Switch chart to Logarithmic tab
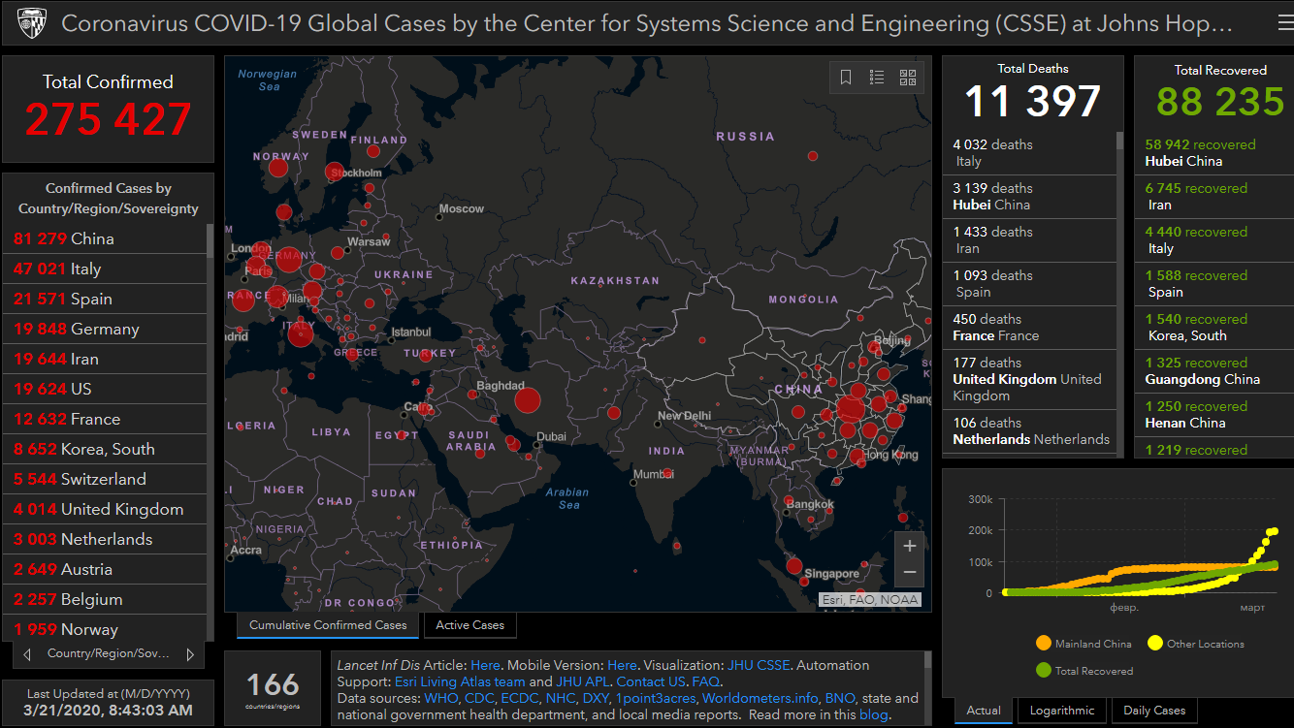Image resolution: width=1294 pixels, height=728 pixels. (x=1061, y=711)
